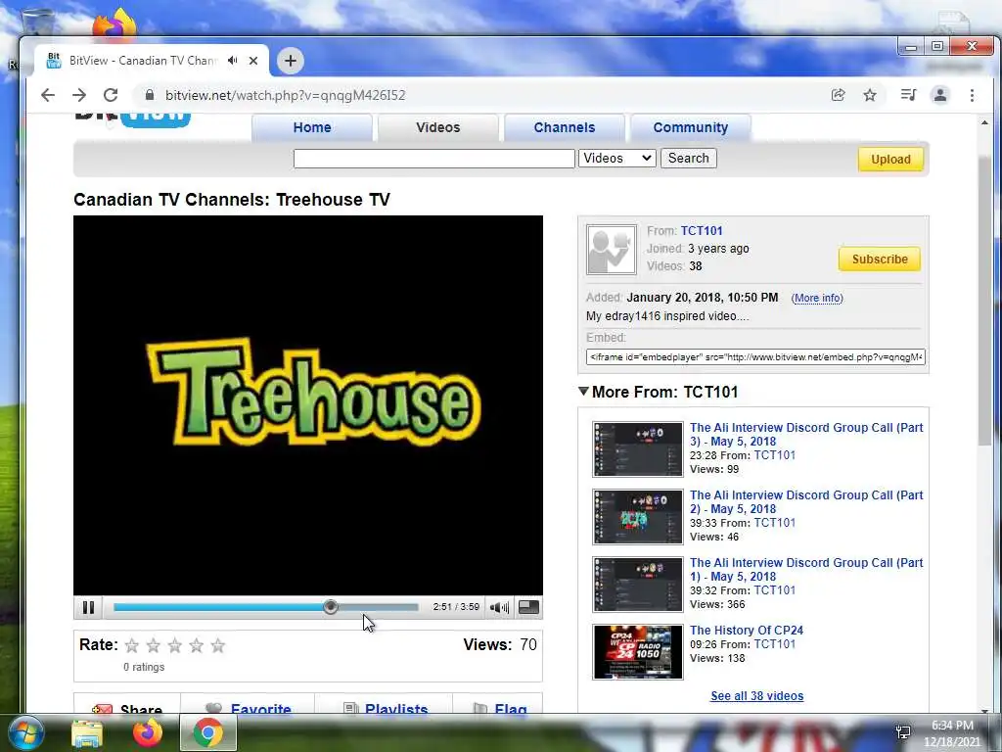1002x752 pixels.
Task: Open the Chrome three-dot menu
Action: 972,95
